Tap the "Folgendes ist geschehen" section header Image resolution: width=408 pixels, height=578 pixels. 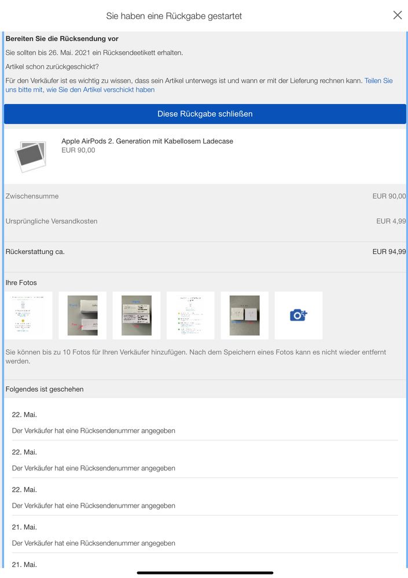pos(45,389)
